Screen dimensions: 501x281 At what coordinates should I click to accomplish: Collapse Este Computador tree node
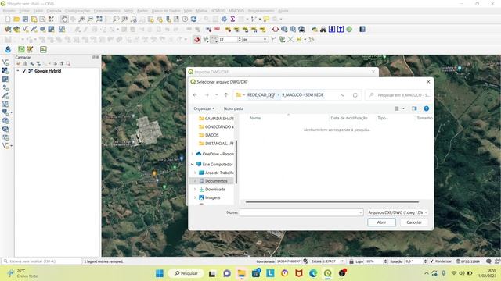(x=193, y=165)
